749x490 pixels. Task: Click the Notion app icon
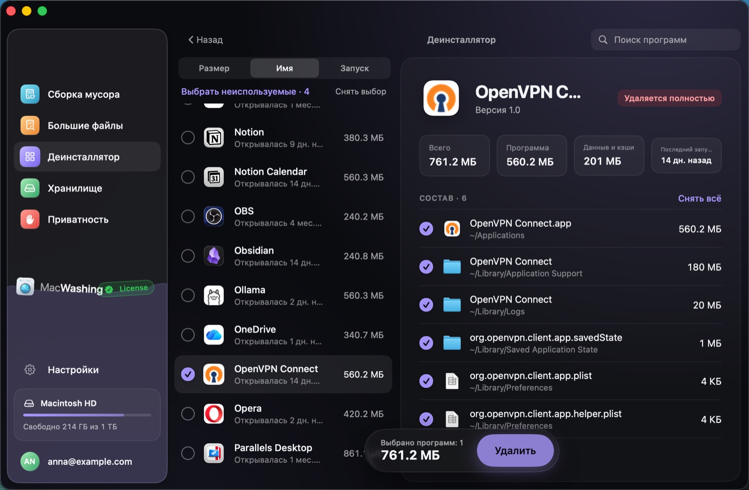pos(214,138)
